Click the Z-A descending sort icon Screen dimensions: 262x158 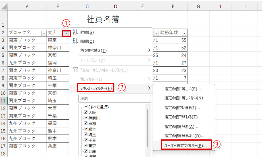click(75, 41)
